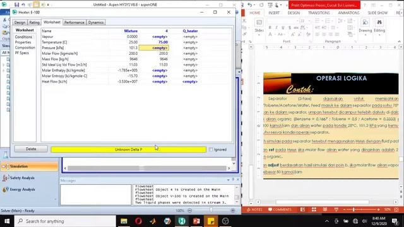Switch PowerPoint to Reading view
This screenshot has height=227, width=404.
pos(325,209)
